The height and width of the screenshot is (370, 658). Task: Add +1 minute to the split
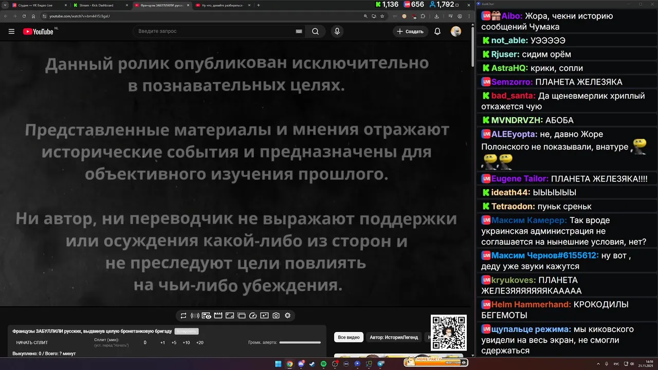162,343
